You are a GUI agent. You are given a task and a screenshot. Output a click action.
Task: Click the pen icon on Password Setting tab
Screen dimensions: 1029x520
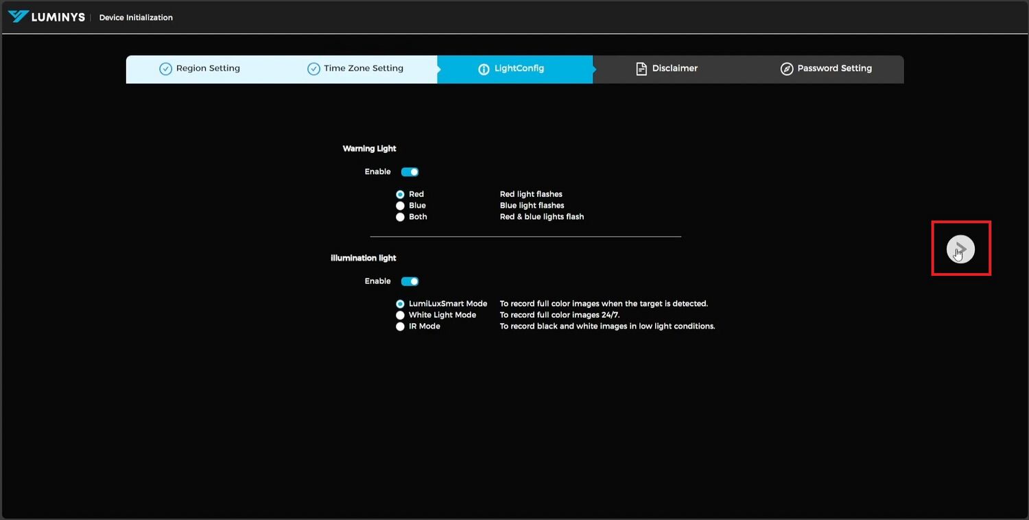point(786,69)
